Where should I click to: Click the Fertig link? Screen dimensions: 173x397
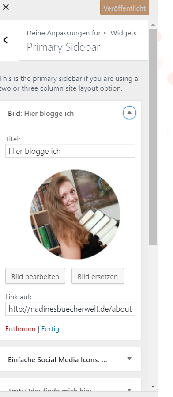coord(50,328)
